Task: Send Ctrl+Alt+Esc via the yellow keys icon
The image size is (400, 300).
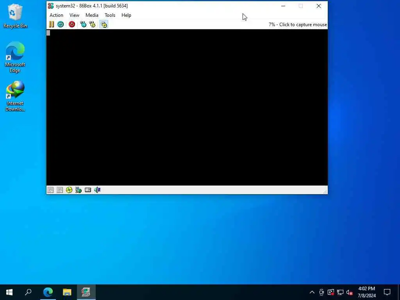Action: click(x=92, y=24)
